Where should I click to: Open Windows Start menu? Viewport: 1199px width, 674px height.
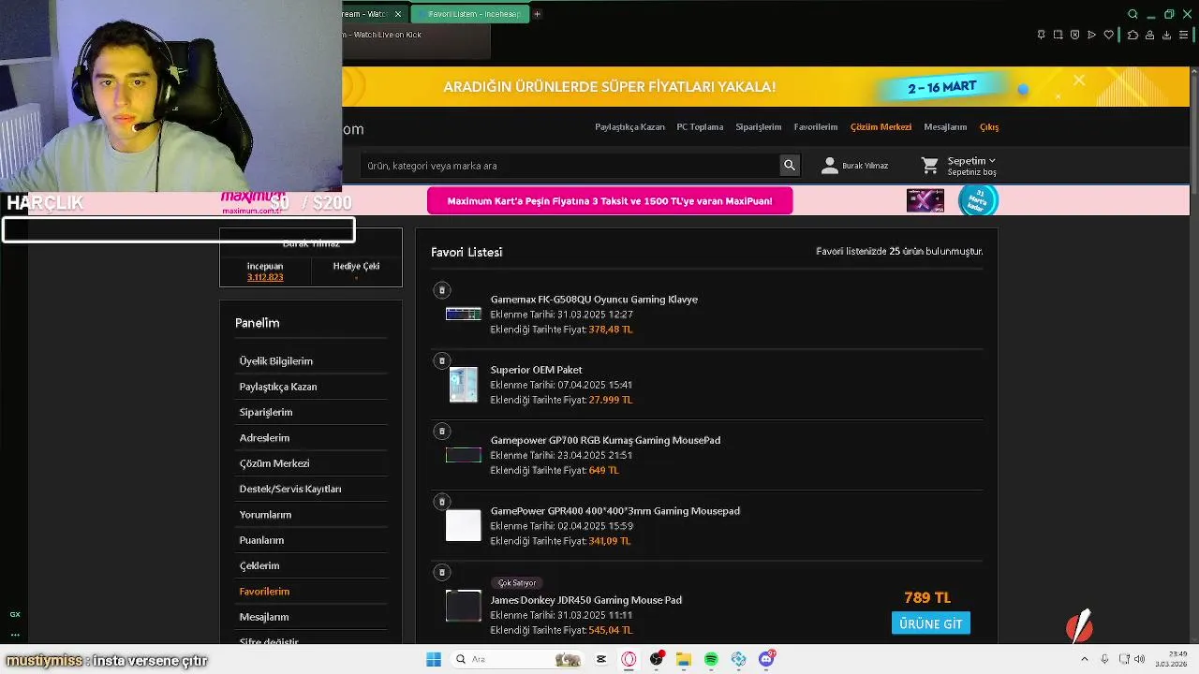[x=433, y=659]
